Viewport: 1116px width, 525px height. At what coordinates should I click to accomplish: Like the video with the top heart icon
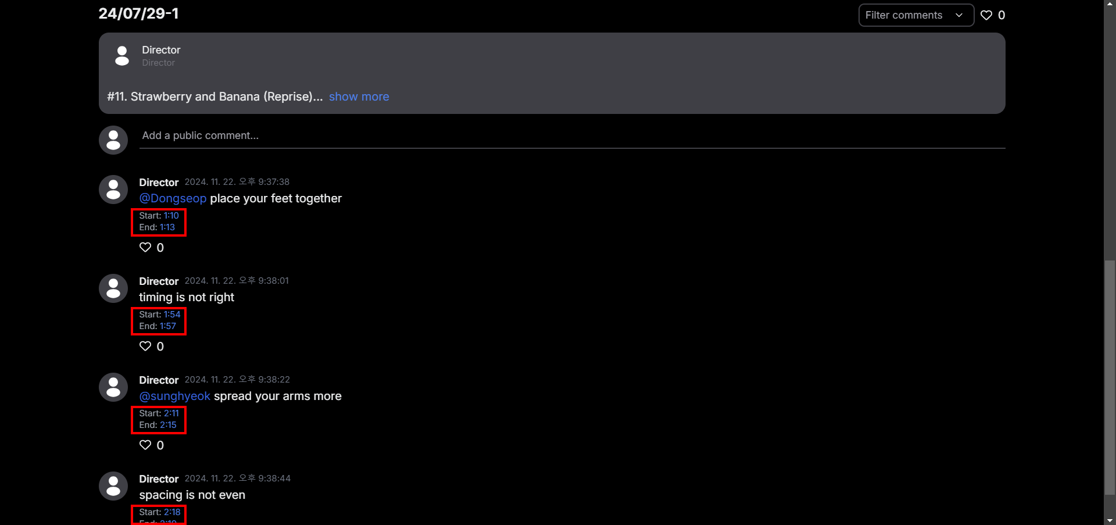click(986, 15)
